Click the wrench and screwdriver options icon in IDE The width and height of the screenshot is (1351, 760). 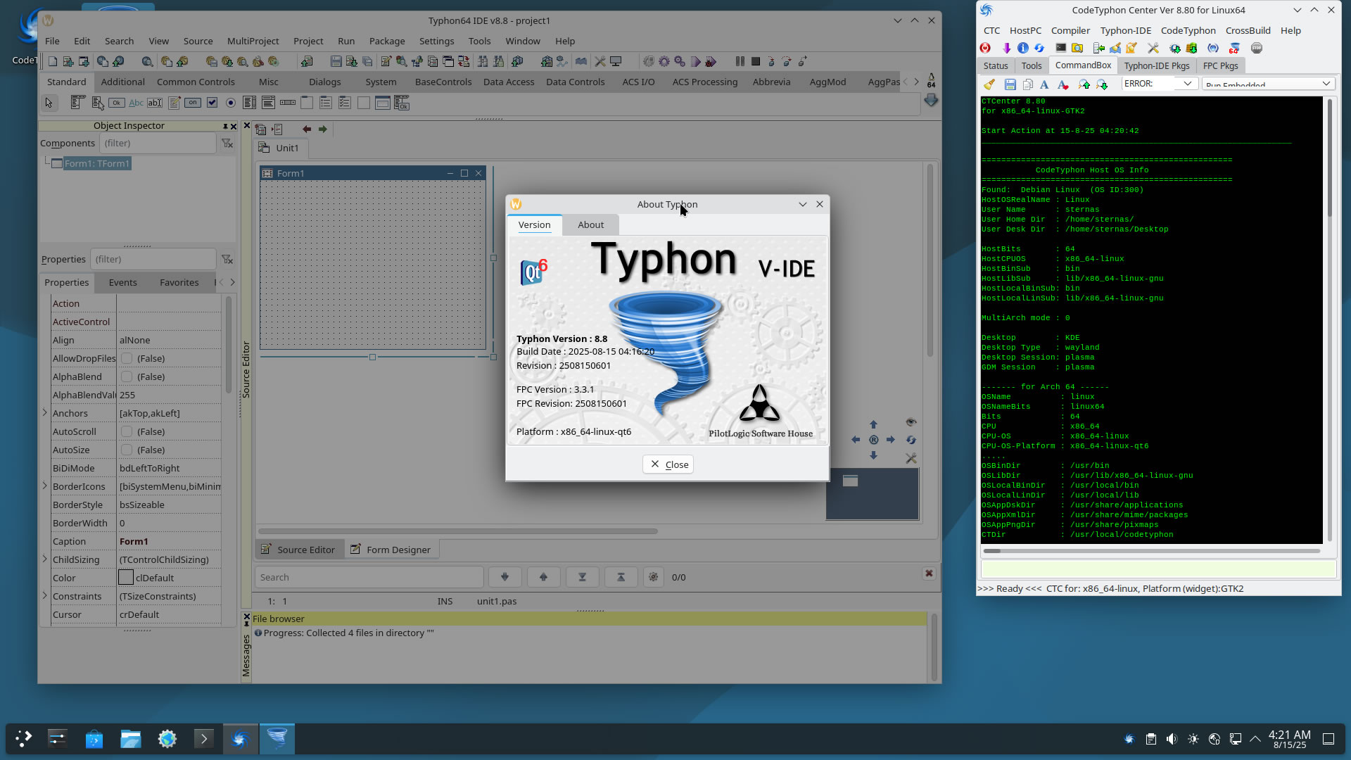(x=600, y=62)
